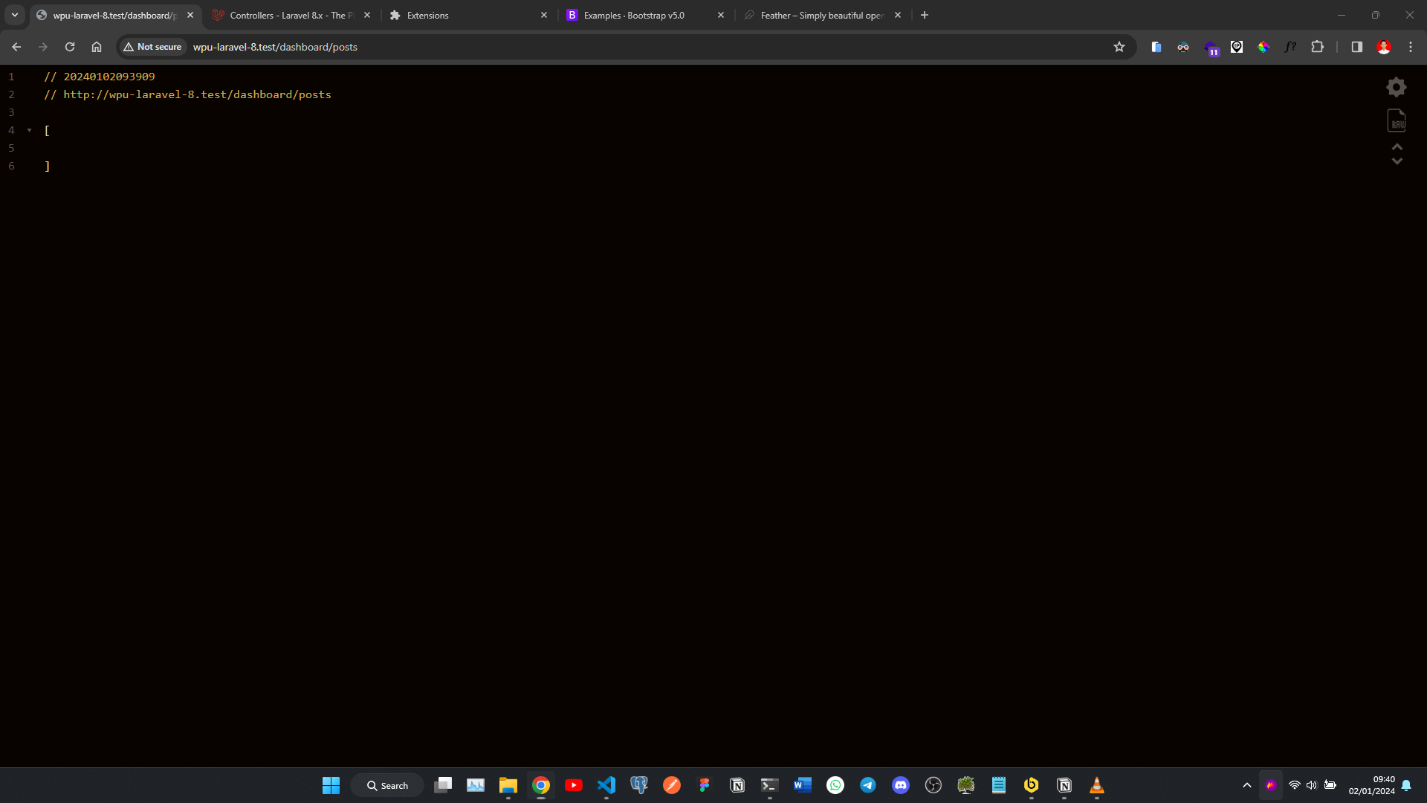Viewport: 1427px width, 803px height.
Task: Open the three-dot Chrome menu
Action: [1411, 47]
